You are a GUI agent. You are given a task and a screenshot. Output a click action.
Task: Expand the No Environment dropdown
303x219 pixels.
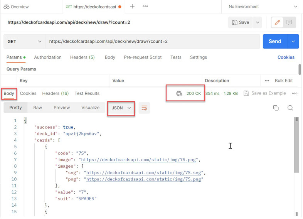(263, 7)
